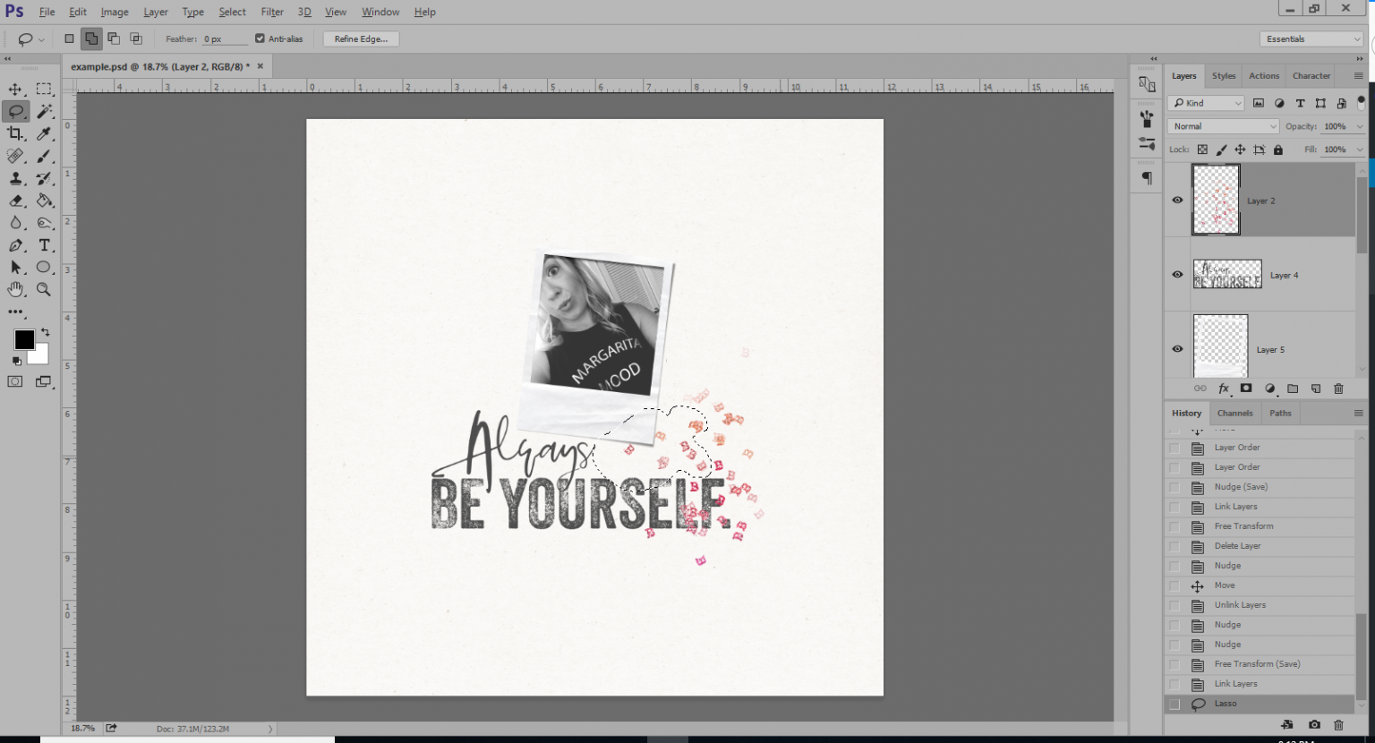Viewport: 1375px width, 743px height.
Task: Click the Layer 2 thumbnail
Action: [1215, 199]
